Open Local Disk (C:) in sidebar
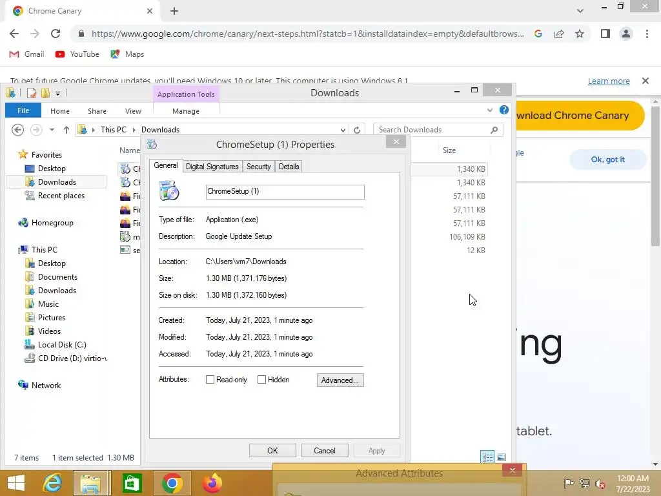 tap(62, 345)
